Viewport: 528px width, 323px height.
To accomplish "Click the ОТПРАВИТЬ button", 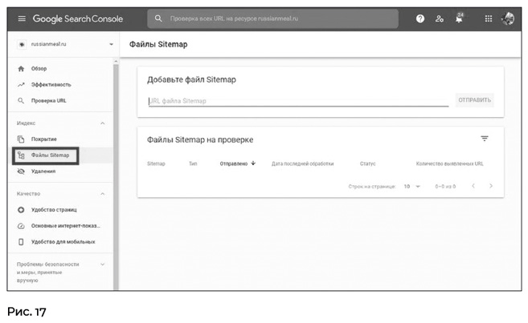I will [x=474, y=100].
